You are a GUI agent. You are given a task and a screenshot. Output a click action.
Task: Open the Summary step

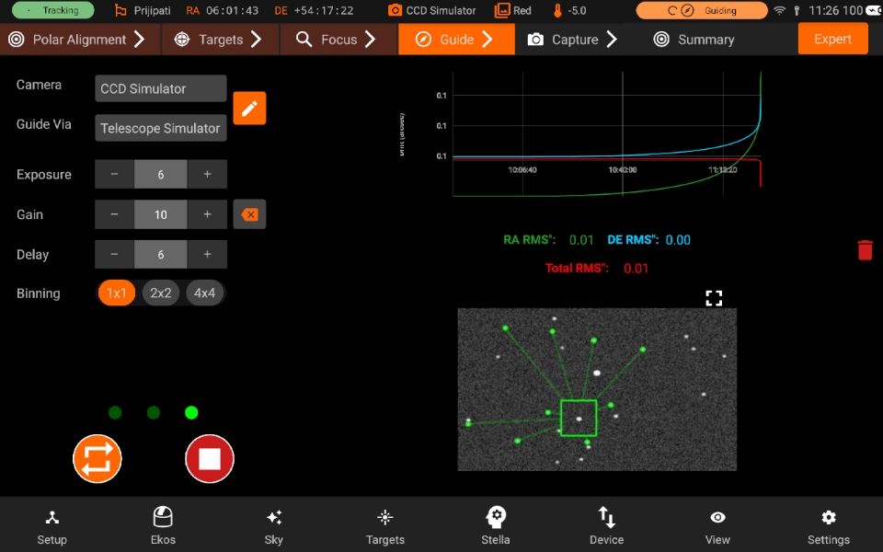pos(694,40)
